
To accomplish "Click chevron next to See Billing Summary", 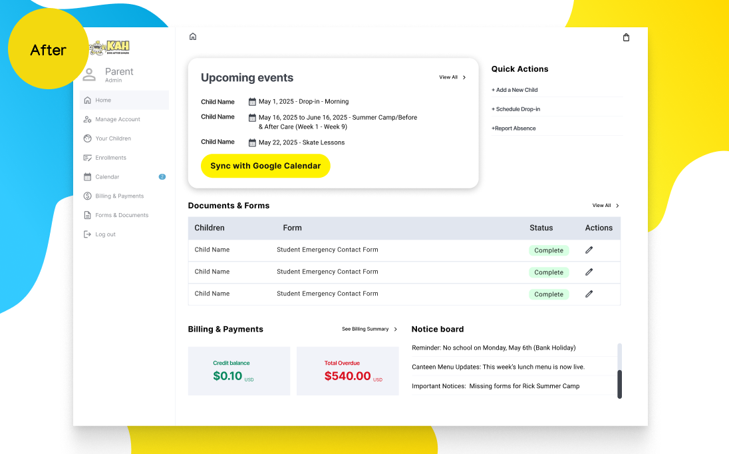I will pos(396,330).
